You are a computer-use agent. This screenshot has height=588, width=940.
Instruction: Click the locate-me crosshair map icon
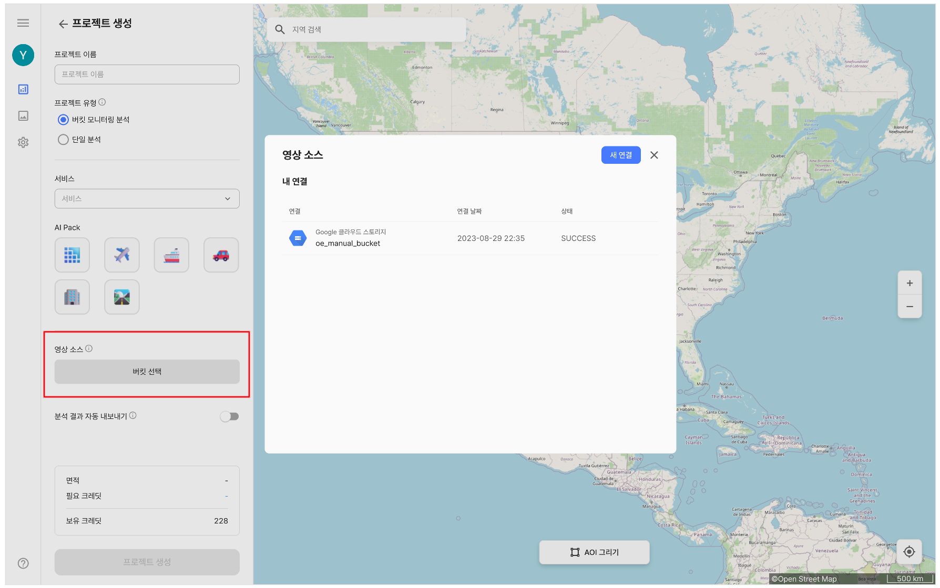click(x=909, y=552)
